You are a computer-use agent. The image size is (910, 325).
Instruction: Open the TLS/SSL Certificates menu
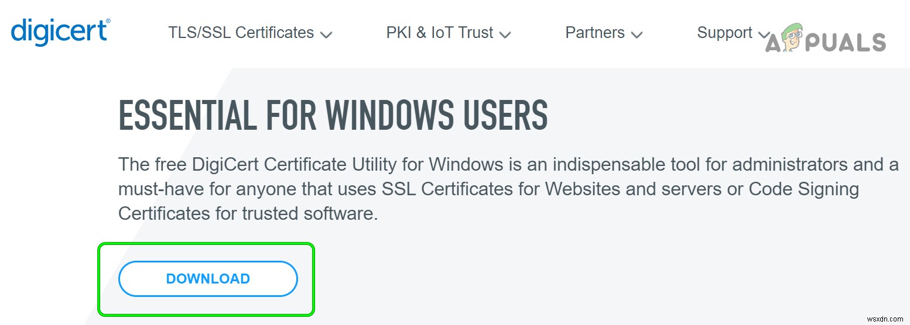[x=241, y=33]
